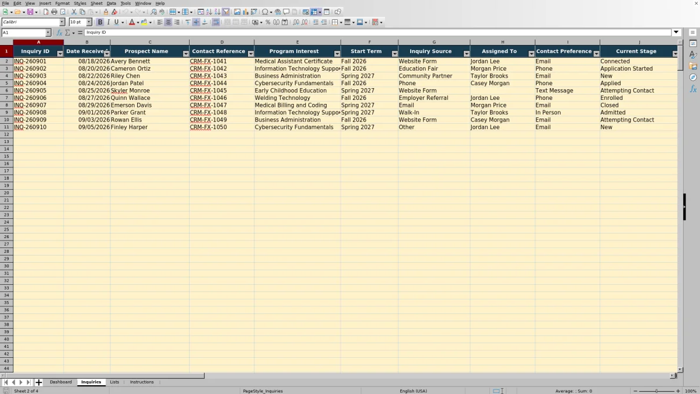Click the Undo arrow icon
This screenshot has width=700, height=394.
pos(125,12)
